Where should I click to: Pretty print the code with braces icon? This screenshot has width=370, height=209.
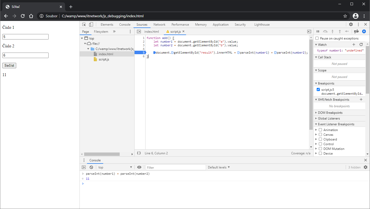pos(139,153)
